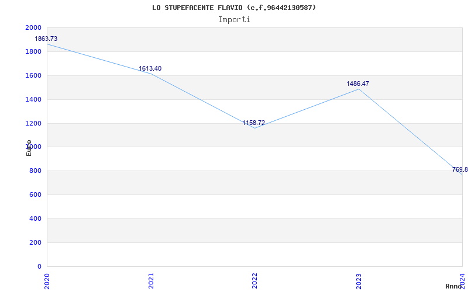Click the 2022 x-axis year label
The height and width of the screenshot is (292, 468).
[254, 281]
